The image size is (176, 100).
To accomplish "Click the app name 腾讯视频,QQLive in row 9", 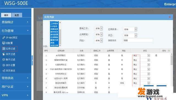I will (x=61, y=92).
